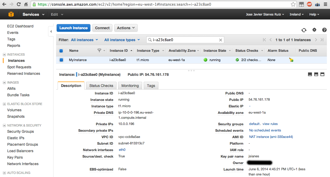This screenshot has height=177, width=330.
Task: Switch to the Tags tab
Action: click(151, 86)
